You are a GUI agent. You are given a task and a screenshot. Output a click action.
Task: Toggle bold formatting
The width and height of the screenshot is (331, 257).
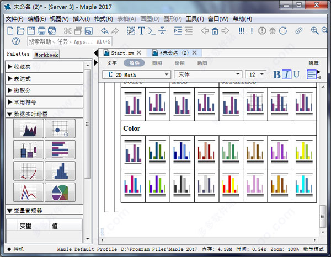pyautogui.click(x=277, y=74)
